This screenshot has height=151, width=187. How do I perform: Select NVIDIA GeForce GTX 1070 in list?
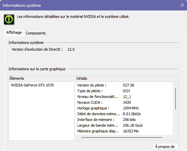tap(32, 85)
